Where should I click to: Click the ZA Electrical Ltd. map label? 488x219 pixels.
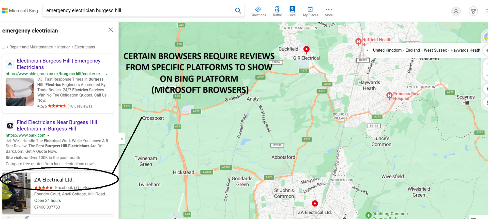[315, 212]
